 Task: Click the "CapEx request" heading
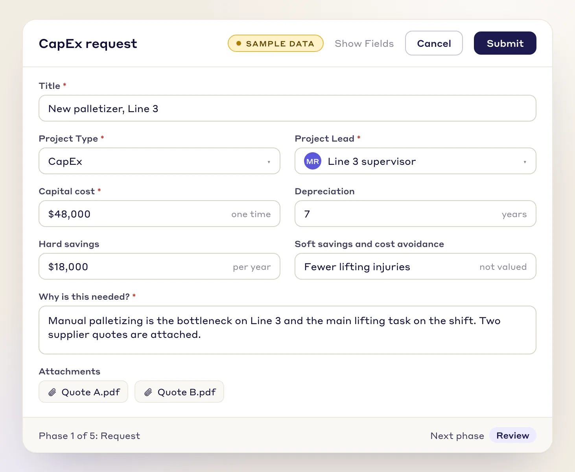coord(88,44)
